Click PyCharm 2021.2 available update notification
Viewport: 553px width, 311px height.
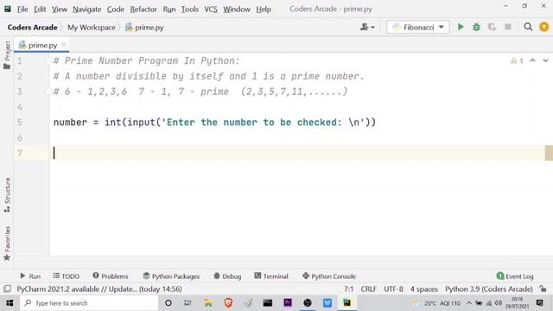[99, 289]
